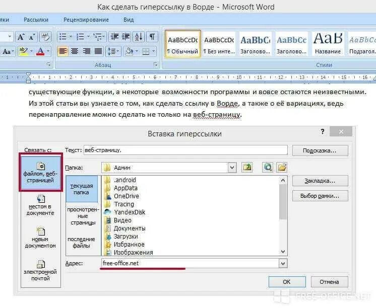Open the Рецензирование tab
The height and width of the screenshot is (308, 376).
click(x=86, y=20)
